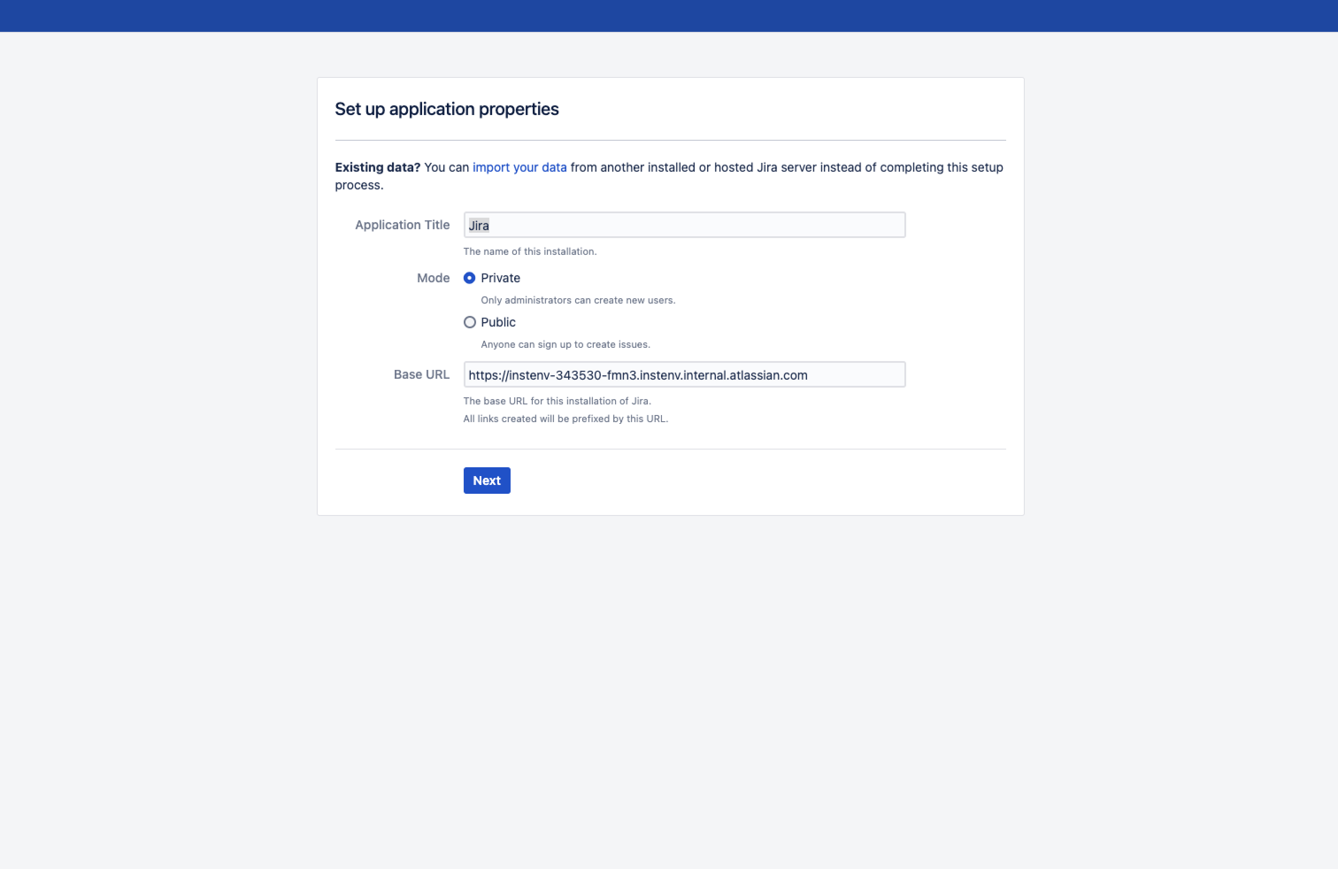Click the blue header bar at top
The image size is (1338, 869).
(x=669, y=16)
